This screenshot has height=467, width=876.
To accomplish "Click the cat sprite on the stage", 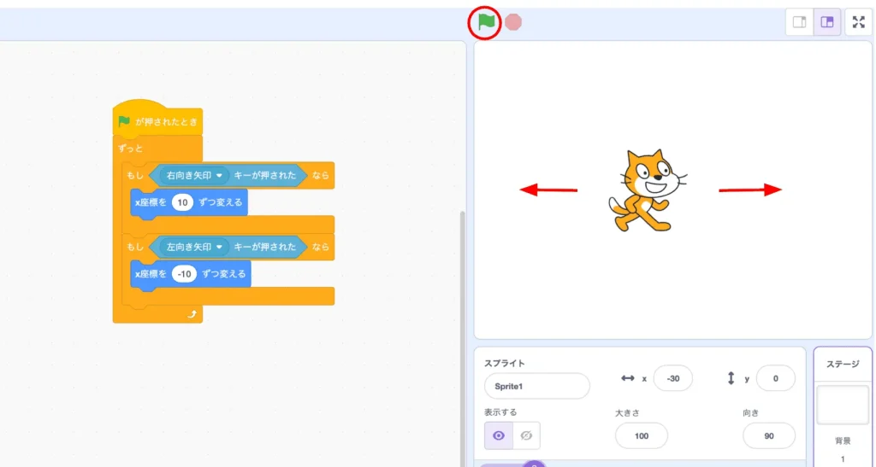I will pos(647,190).
